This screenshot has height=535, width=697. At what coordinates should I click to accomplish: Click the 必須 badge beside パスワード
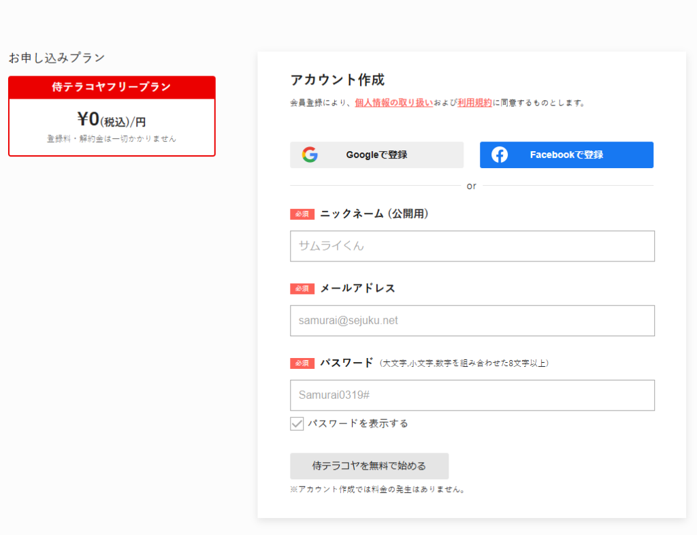(302, 363)
